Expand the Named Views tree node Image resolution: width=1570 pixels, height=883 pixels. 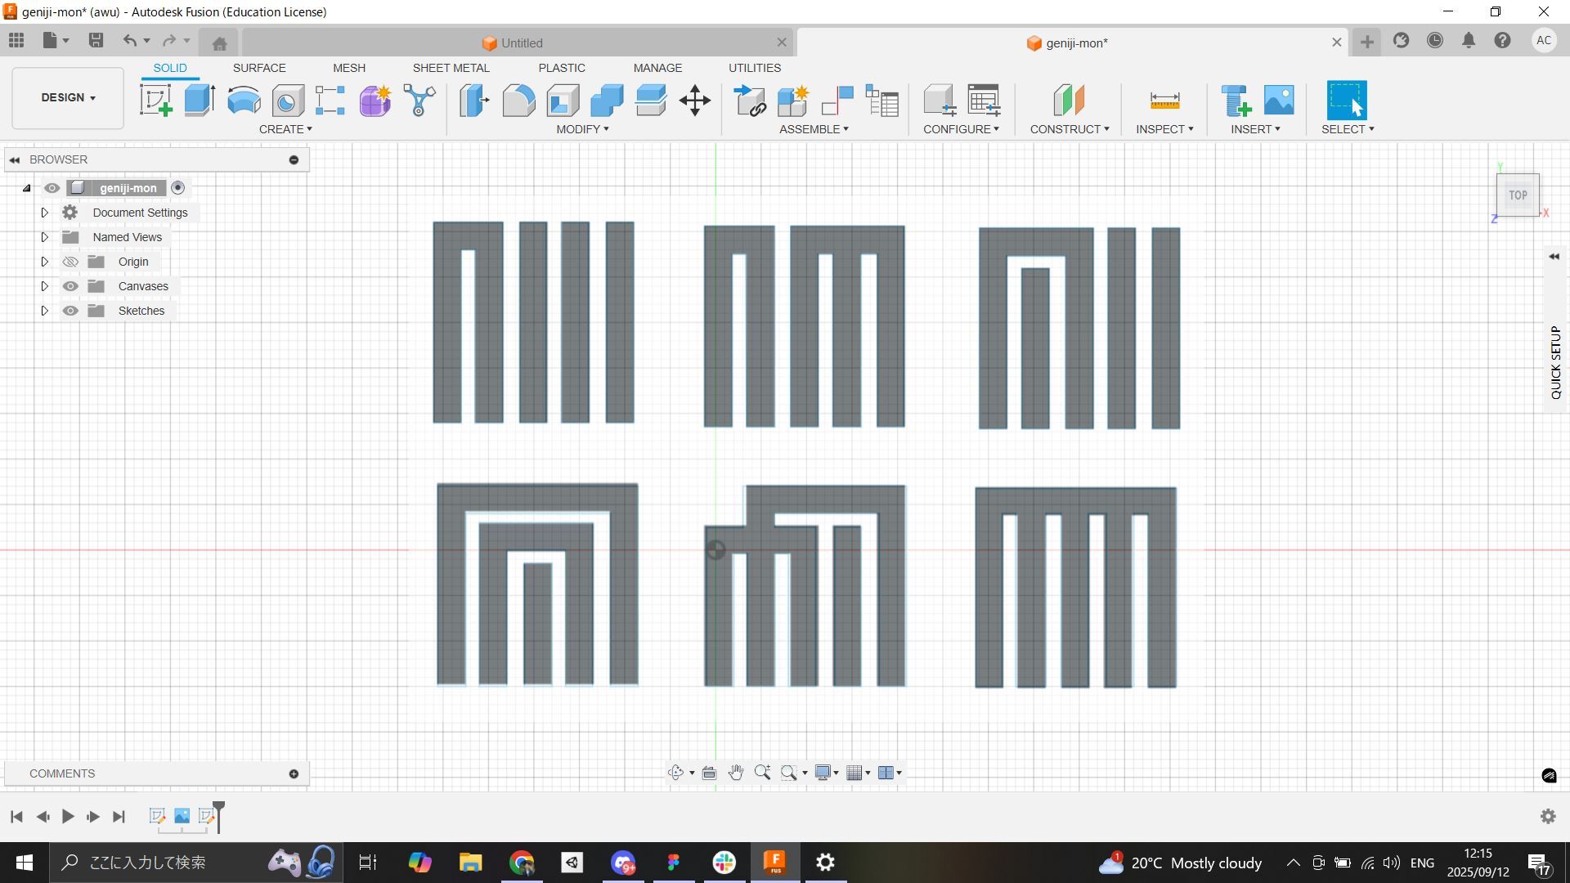coord(44,237)
